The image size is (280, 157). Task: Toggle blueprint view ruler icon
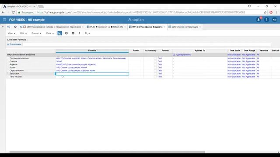pos(59,33)
